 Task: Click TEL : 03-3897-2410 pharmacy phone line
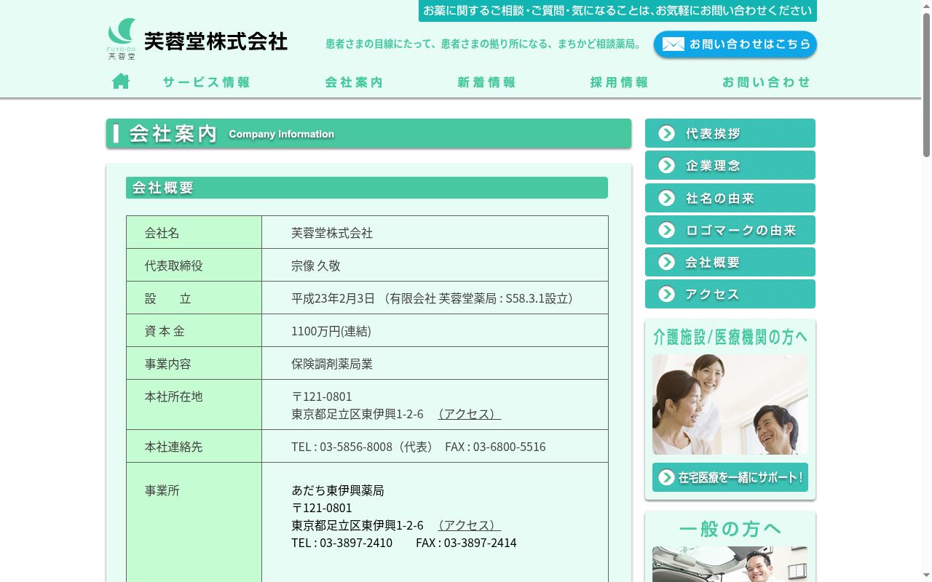point(404,543)
